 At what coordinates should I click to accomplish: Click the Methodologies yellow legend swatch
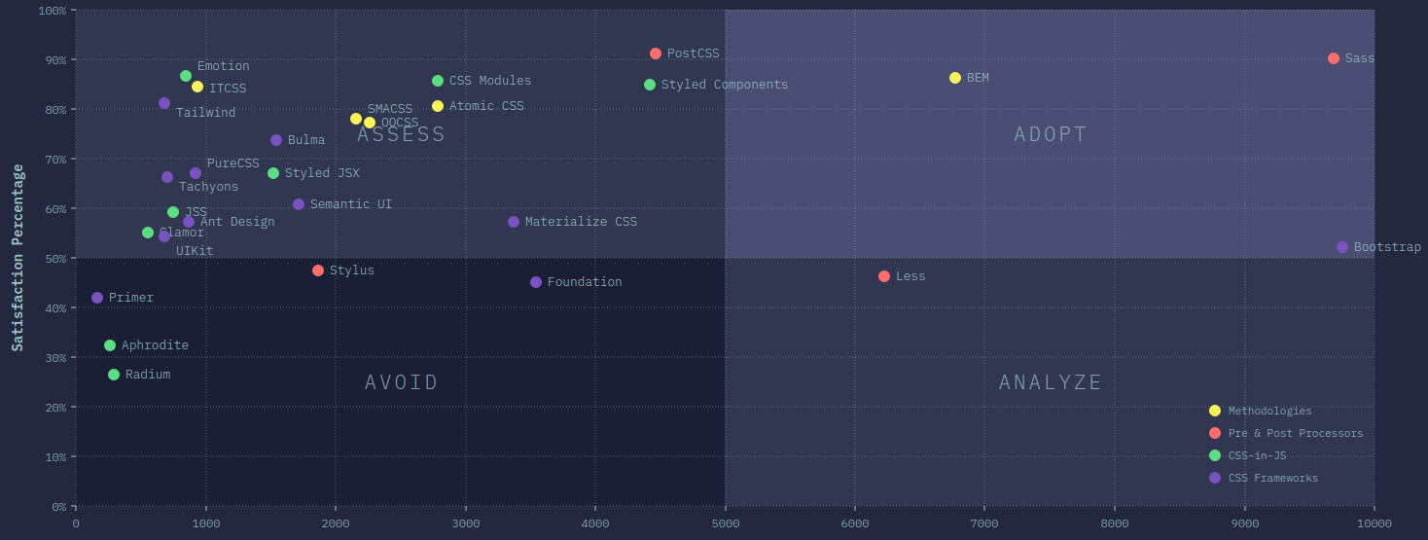[1215, 411]
